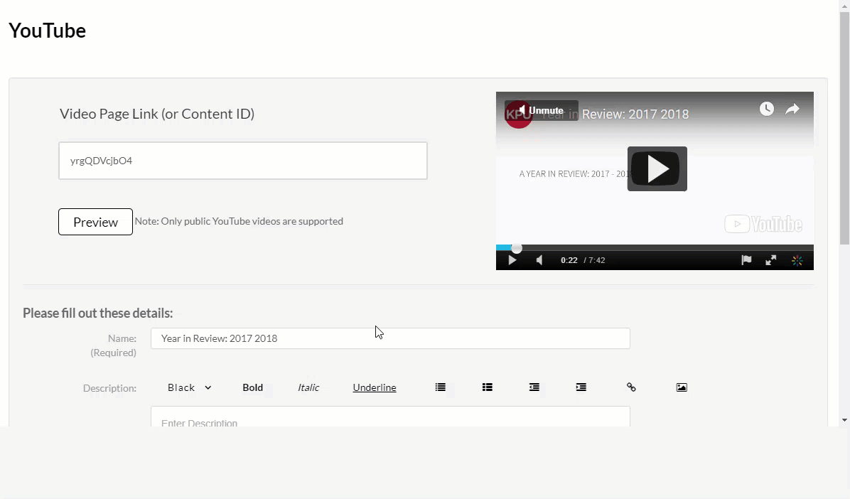Open Watch Later clock icon on video

coord(767,109)
